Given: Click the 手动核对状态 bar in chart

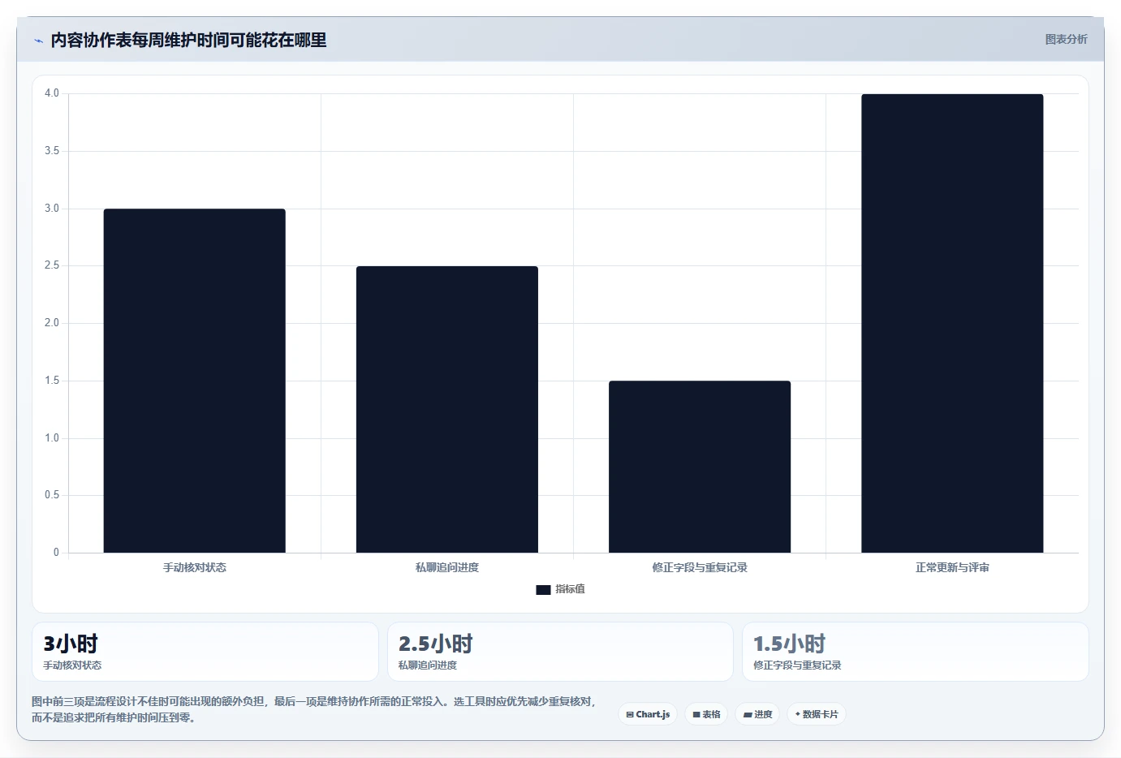Looking at the screenshot, I should pos(194,381).
